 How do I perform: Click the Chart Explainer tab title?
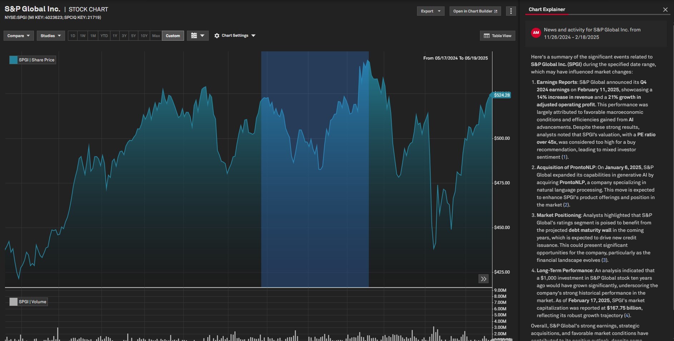coord(547,9)
